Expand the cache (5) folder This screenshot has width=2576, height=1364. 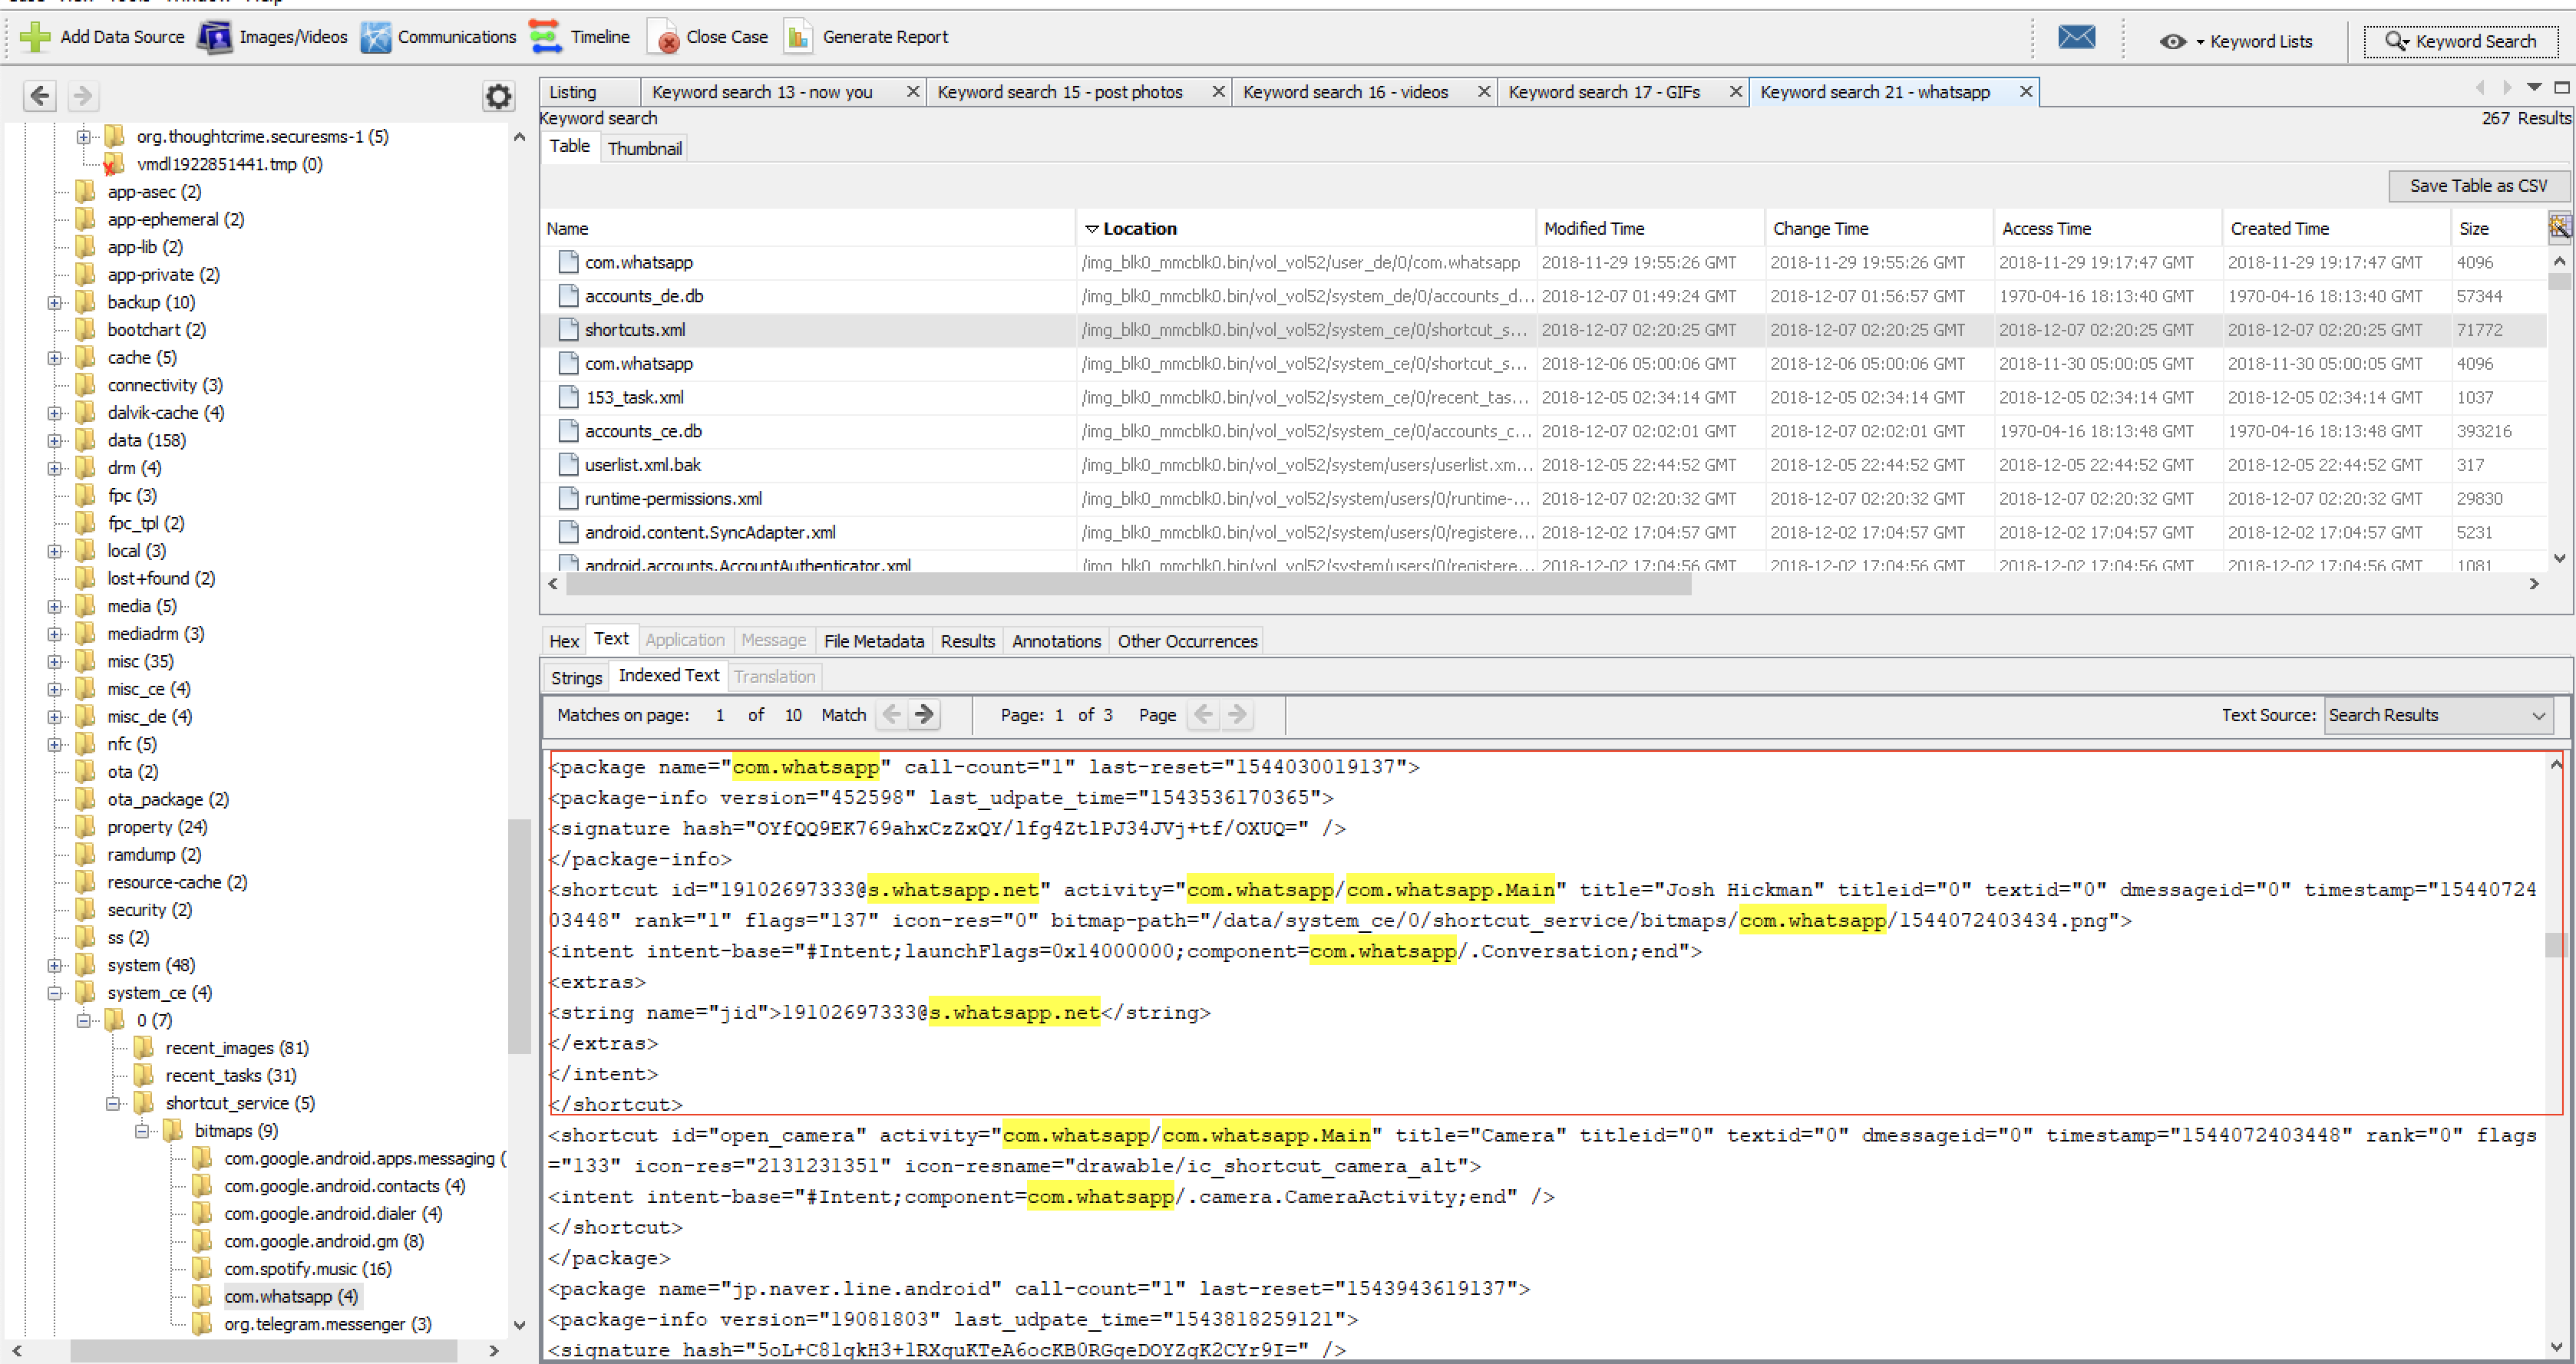(x=55, y=357)
